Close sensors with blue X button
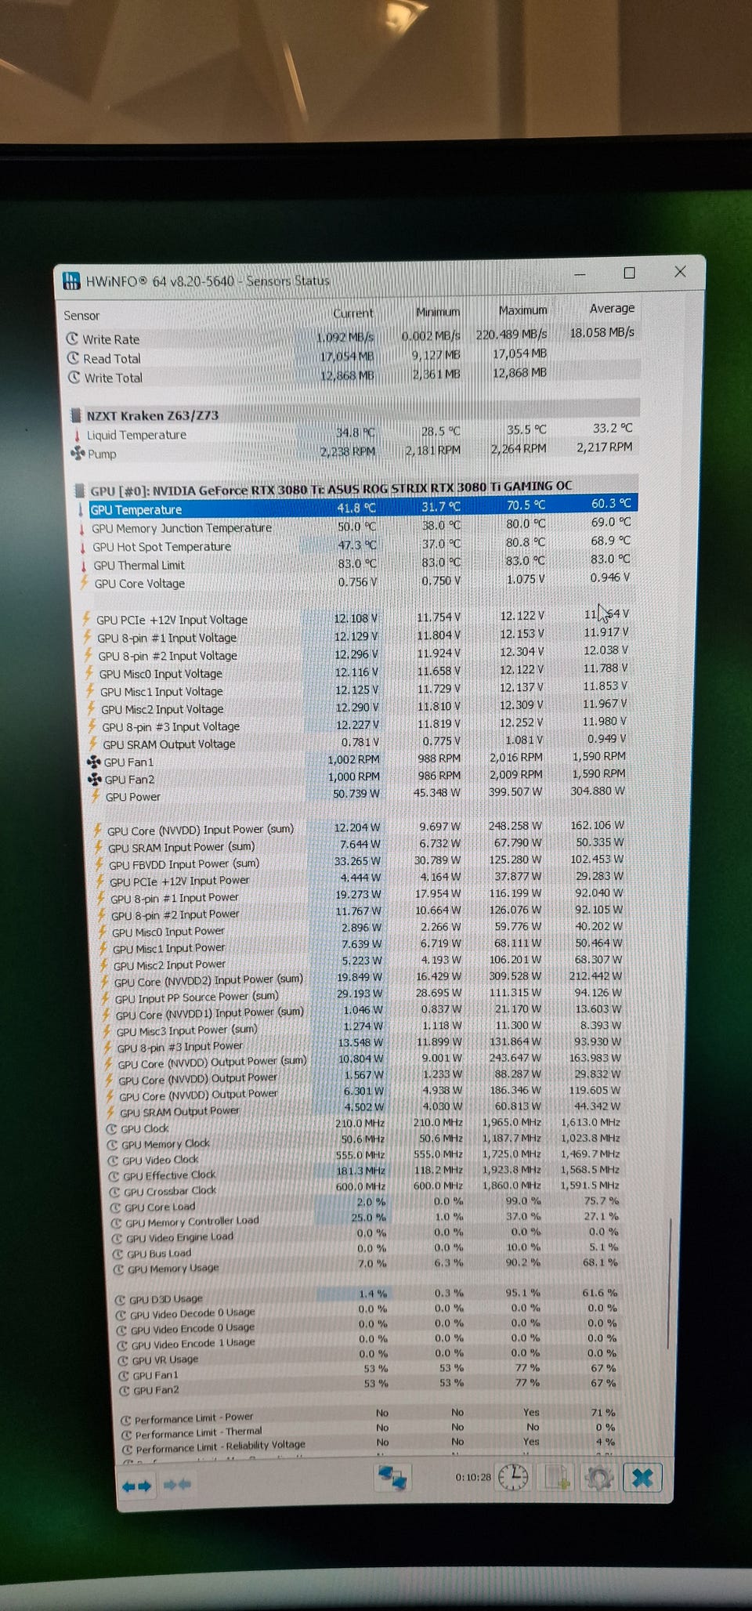752x1611 pixels. coord(642,1478)
